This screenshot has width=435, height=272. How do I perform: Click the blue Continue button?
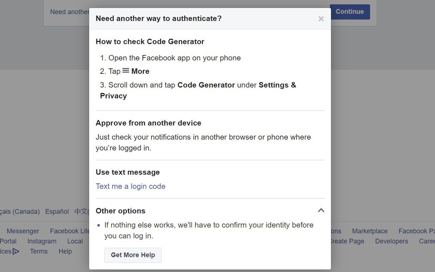pyautogui.click(x=349, y=12)
